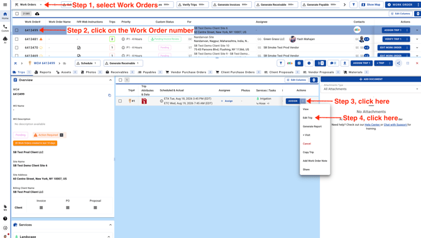Click the work orders breadcrumb icon before WO# 6413499
421x238 pixels.
click(x=16, y=63)
